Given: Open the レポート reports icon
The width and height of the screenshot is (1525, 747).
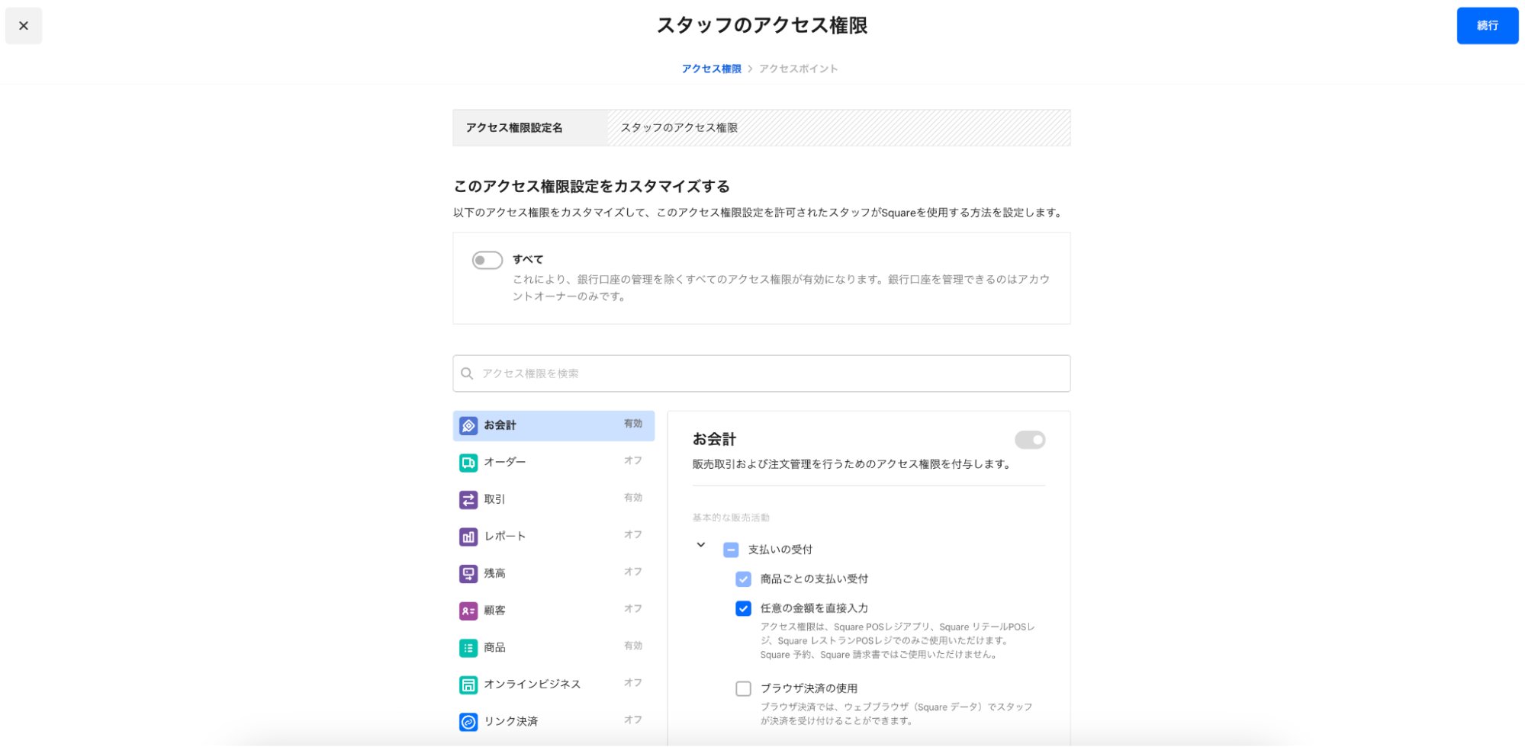Looking at the screenshot, I should (x=468, y=536).
